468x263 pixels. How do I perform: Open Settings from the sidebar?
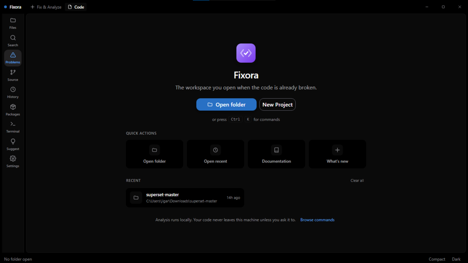point(13,162)
